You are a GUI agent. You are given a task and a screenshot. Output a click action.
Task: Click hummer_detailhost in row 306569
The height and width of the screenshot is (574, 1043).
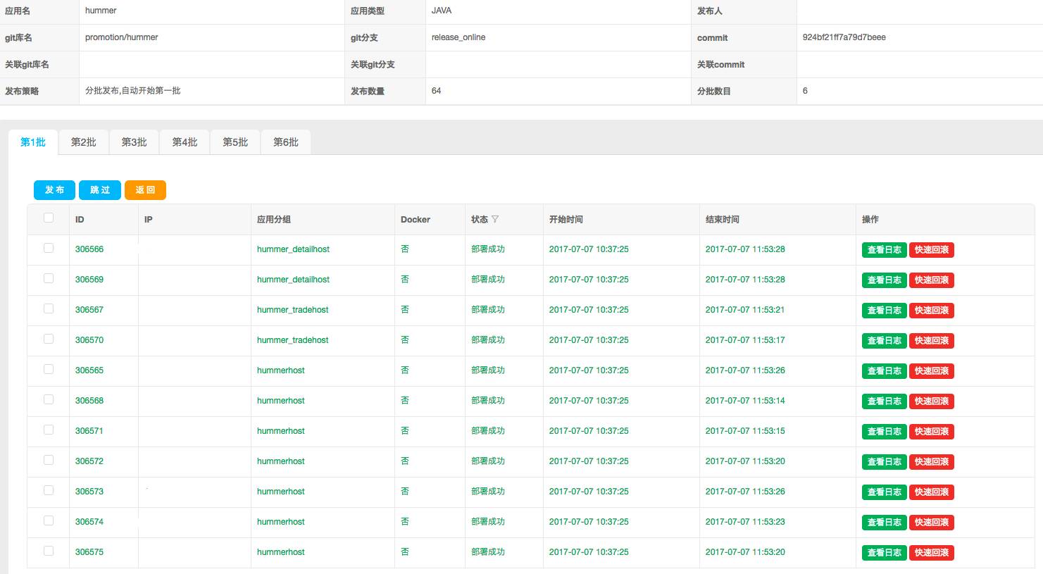click(x=293, y=280)
